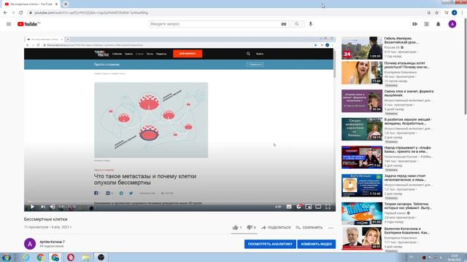Open the first Chrome taskbar icon
The image size is (467, 262).
point(41,258)
